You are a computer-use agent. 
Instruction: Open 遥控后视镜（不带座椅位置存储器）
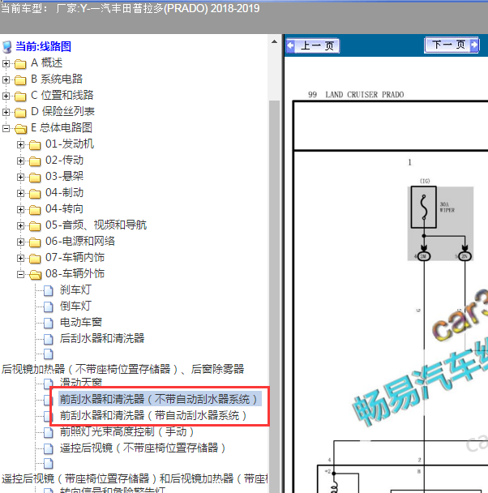[x=143, y=448]
